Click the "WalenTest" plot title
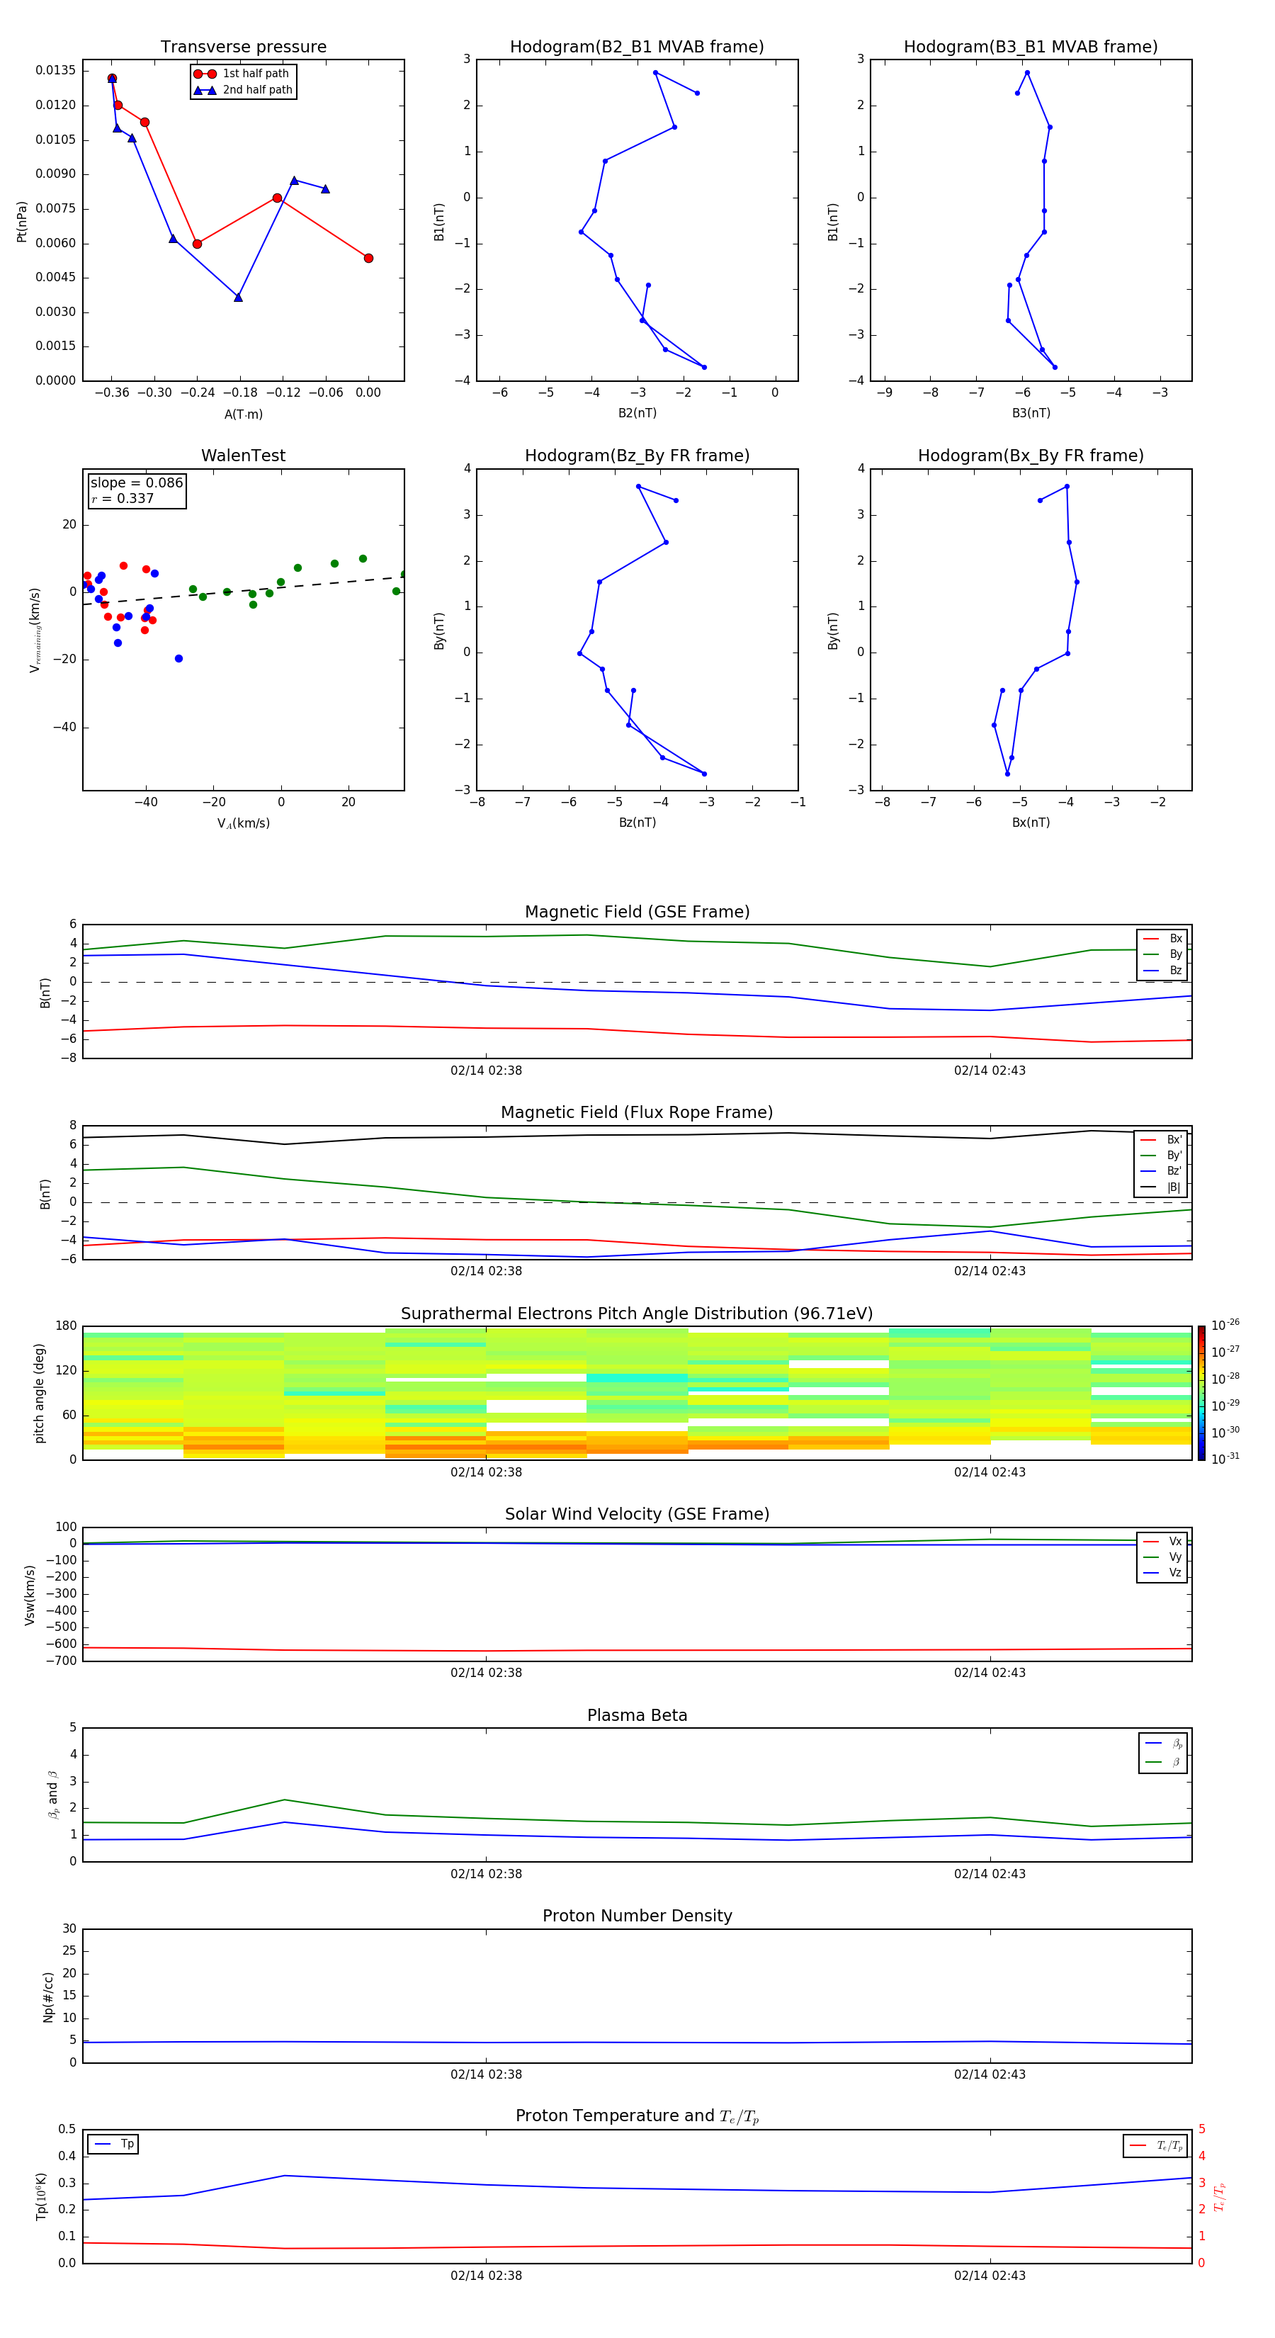1275x2338 pixels. 243,456
